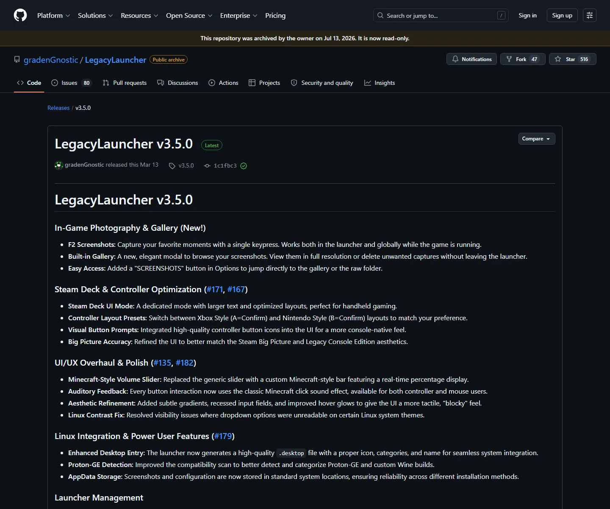Open appearance settings sliders icon
Image resolution: width=610 pixels, height=509 pixels.
(590, 15)
